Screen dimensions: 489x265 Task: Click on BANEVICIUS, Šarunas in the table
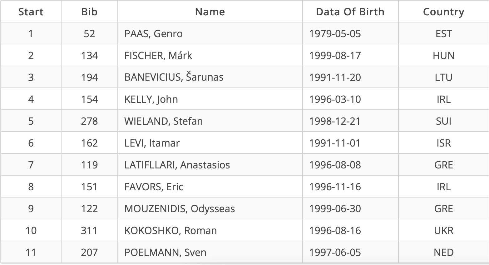[x=174, y=77]
